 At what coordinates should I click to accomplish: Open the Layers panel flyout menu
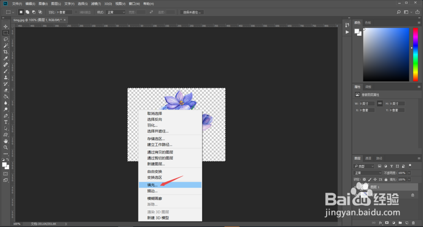coord(419,158)
